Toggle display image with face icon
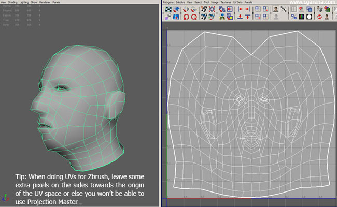The height and width of the screenshot is (207, 337). click(x=276, y=9)
